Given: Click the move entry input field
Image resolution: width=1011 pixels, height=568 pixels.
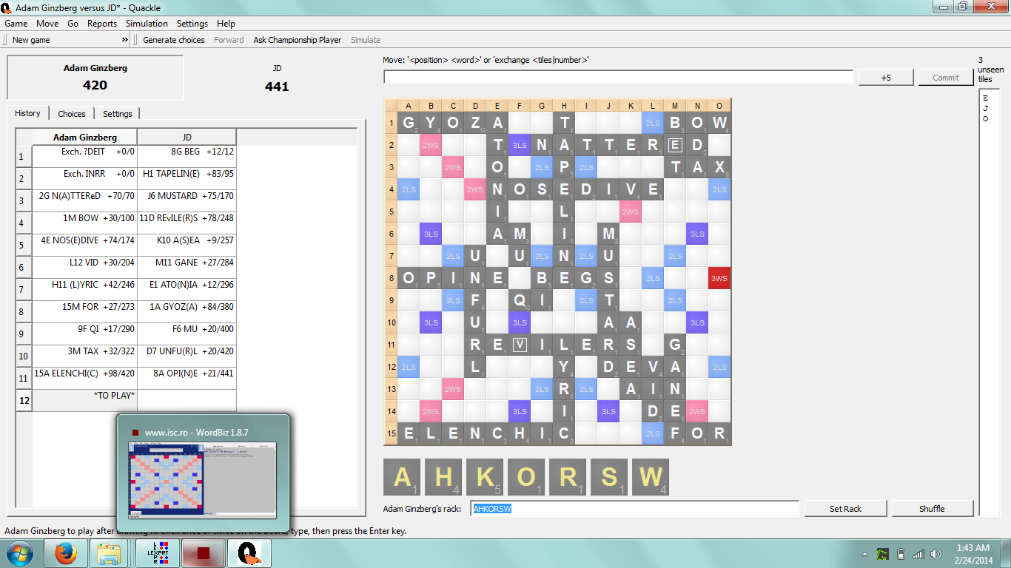Looking at the screenshot, I should pos(619,77).
